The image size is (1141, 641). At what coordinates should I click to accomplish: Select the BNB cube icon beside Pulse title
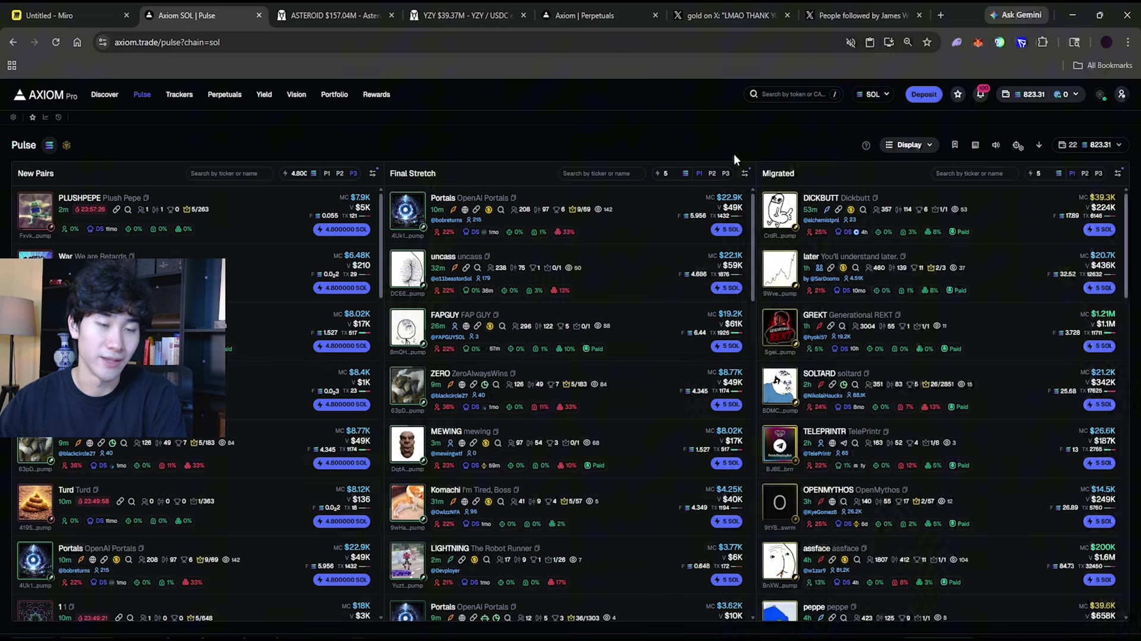coord(67,145)
